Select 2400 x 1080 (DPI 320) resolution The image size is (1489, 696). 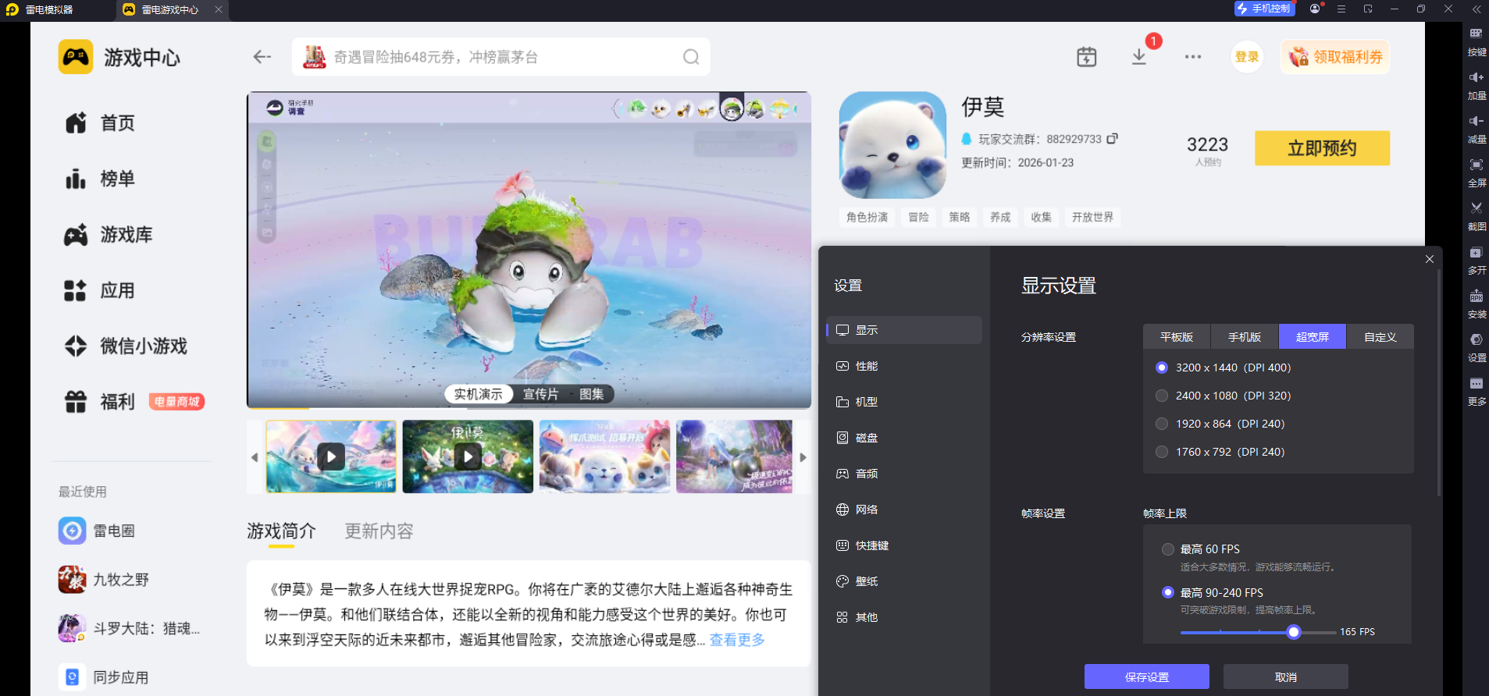1162,396
